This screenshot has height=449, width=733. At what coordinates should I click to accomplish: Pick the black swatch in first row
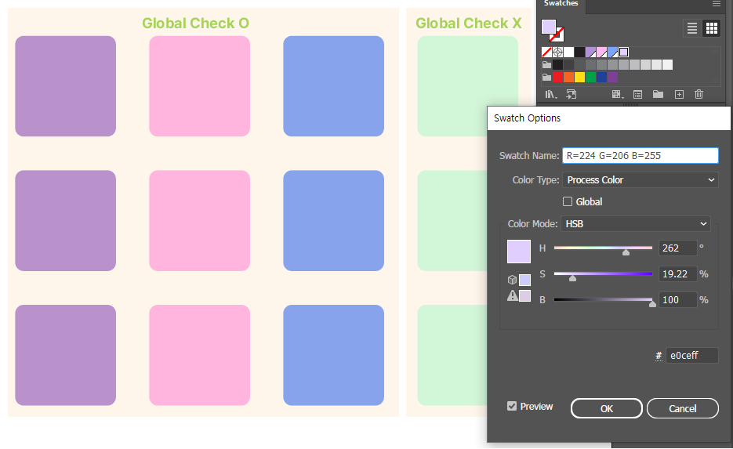(x=579, y=52)
